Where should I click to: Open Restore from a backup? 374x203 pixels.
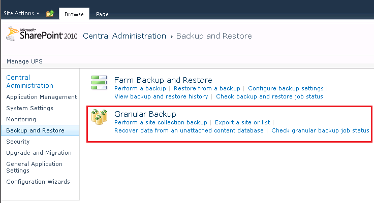[207, 88]
